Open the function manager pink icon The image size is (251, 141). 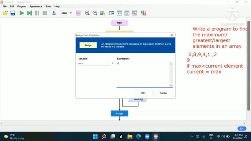(x=78, y=13)
